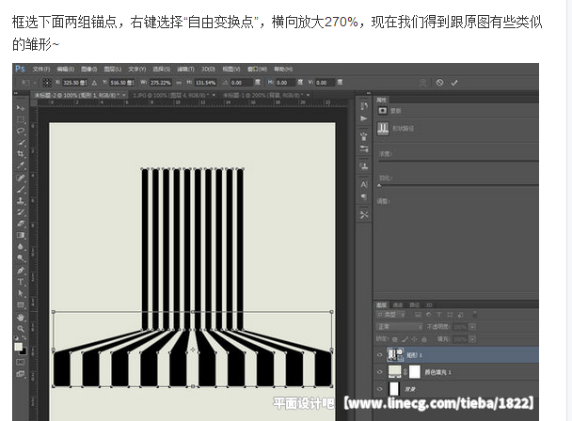Screen dimensions: 572x421
Task: Open the History panel dock icon
Action: pyautogui.click(x=364, y=105)
